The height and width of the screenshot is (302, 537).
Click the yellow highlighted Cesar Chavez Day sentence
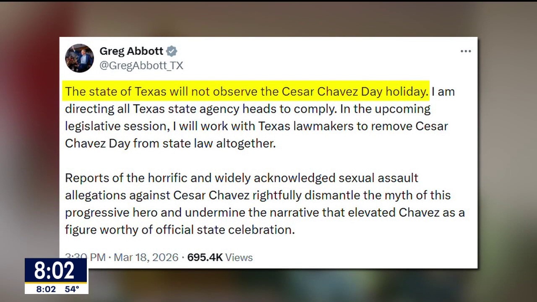(247, 91)
